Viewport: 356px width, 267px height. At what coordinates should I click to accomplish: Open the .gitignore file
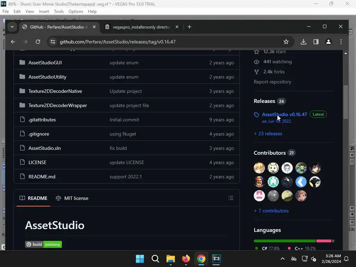[39, 134]
